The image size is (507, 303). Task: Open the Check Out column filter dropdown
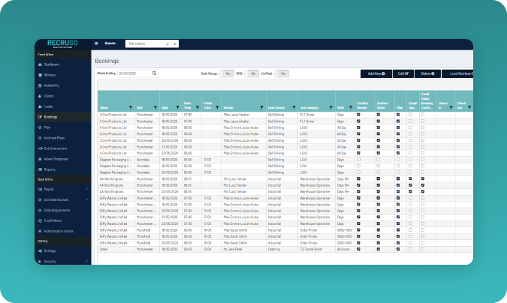click(x=469, y=107)
